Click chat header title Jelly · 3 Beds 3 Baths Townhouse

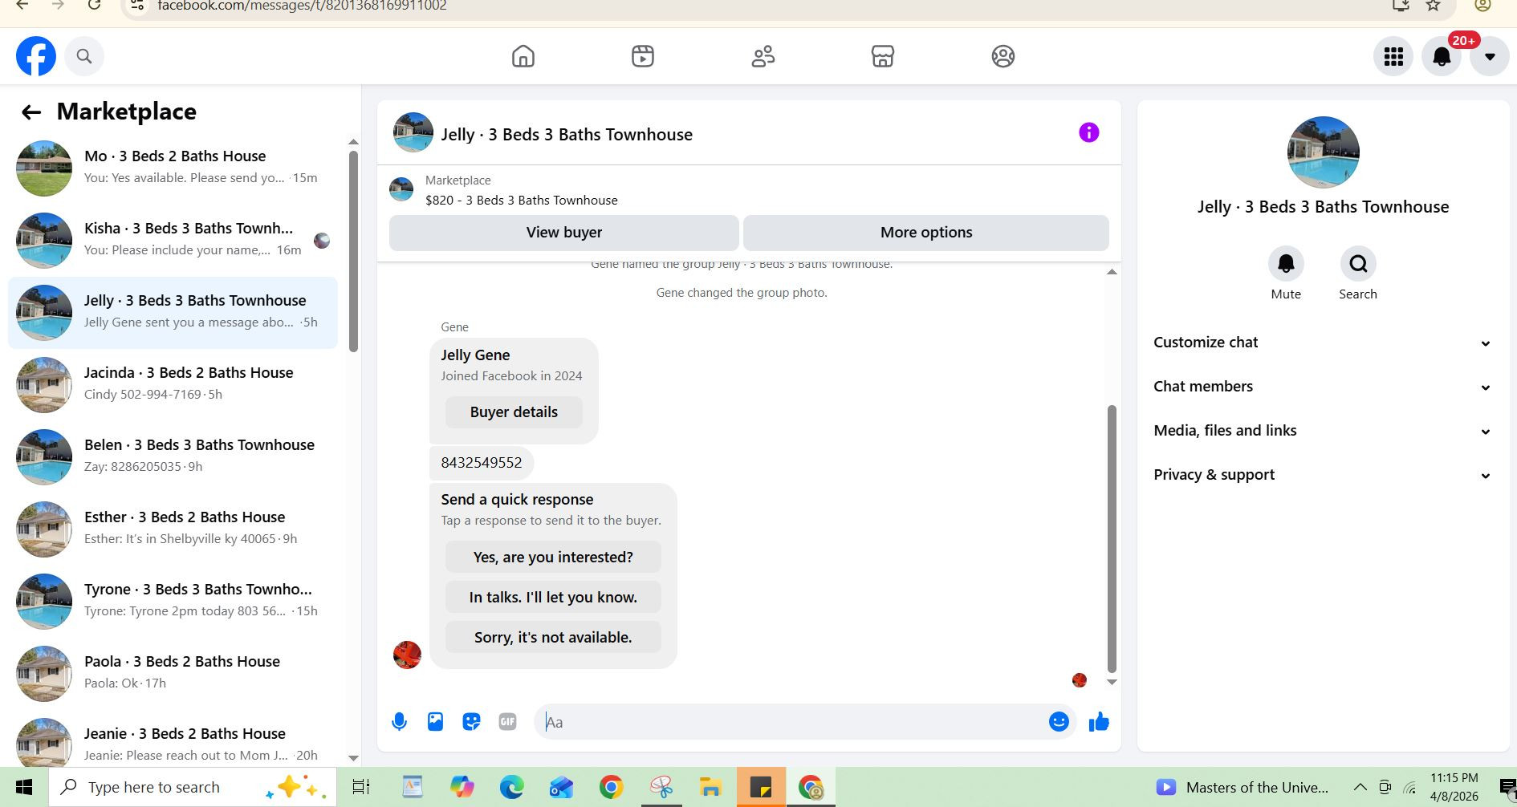point(567,135)
